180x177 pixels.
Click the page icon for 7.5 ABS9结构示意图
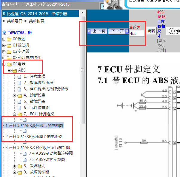[25, 160]
